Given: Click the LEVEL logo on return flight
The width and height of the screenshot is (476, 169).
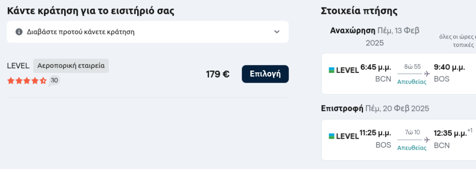Looking at the screenshot, I should 344,136.
